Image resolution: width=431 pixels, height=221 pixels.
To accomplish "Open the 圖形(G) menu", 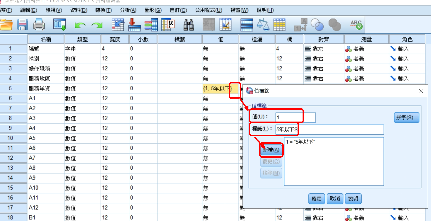I will coord(153,10).
